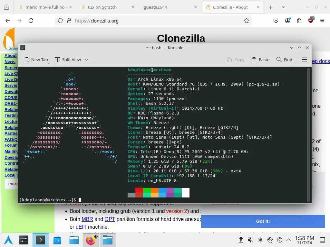Click the Konsole vertical scrollbar
The image size is (330, 247).
point(308,134)
